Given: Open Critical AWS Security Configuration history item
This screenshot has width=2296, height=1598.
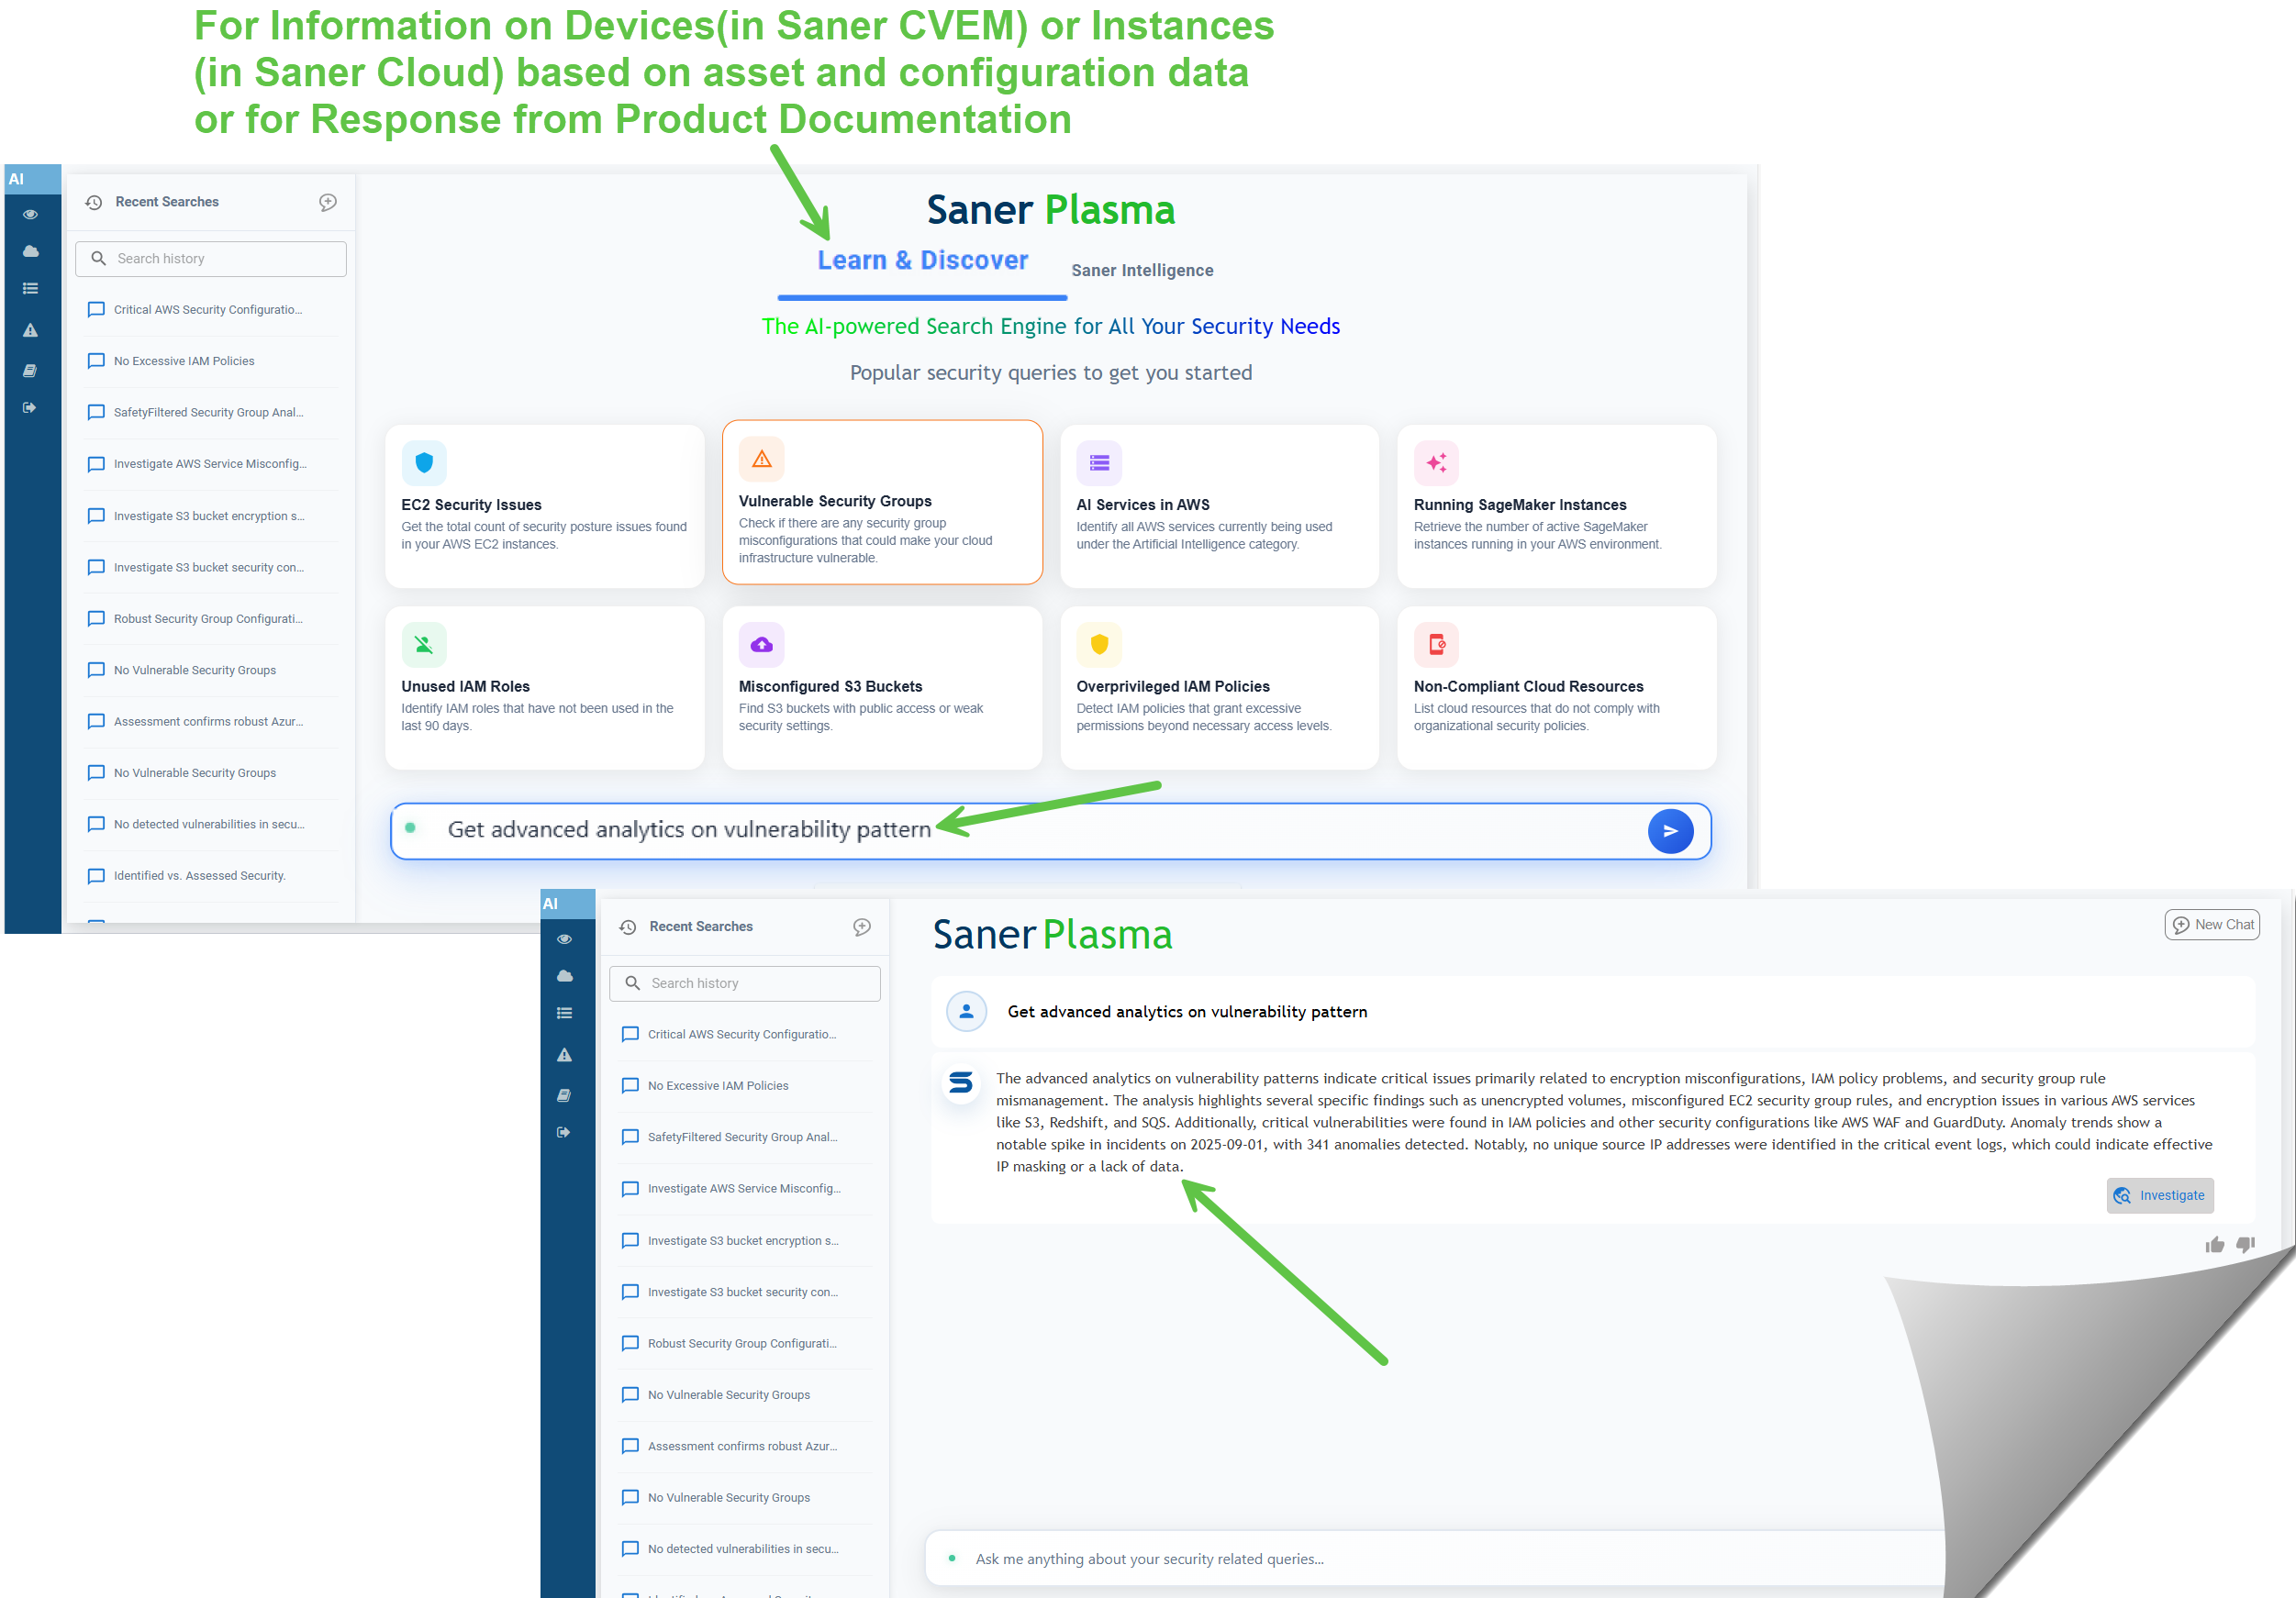Looking at the screenshot, I should coord(207,310).
